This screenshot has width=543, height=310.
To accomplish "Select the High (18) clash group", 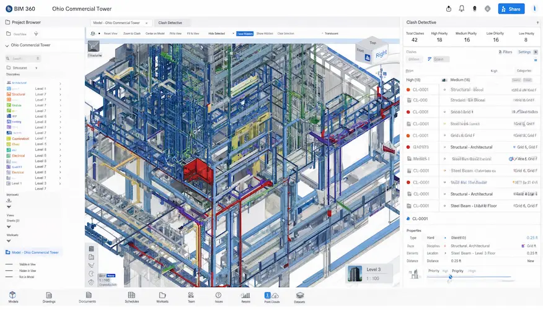I will click(x=413, y=80).
